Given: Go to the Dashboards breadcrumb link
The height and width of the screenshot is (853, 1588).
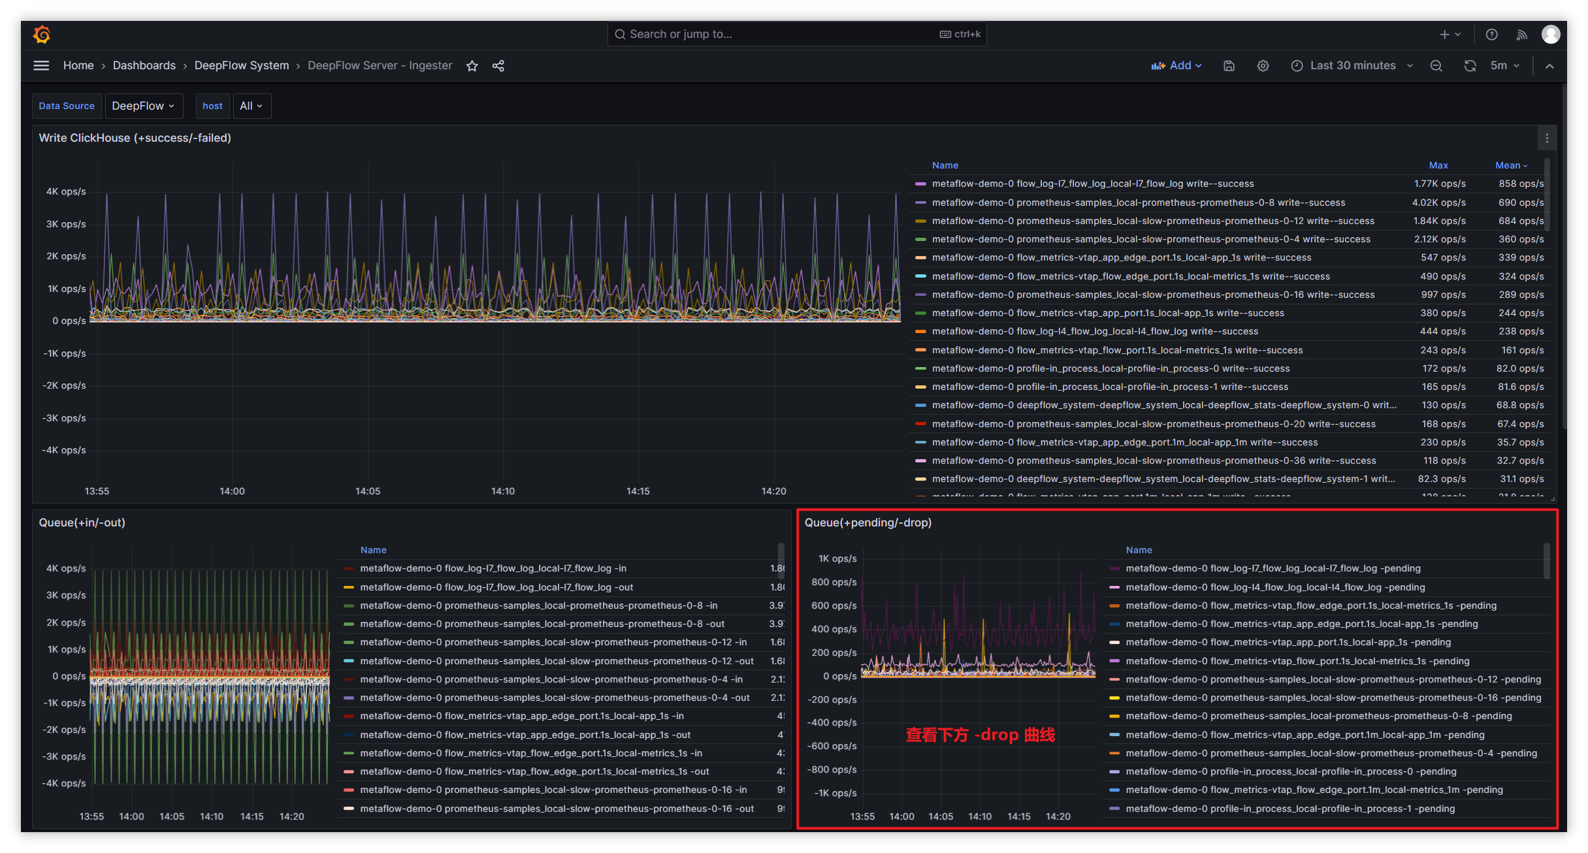Looking at the screenshot, I should point(144,66).
